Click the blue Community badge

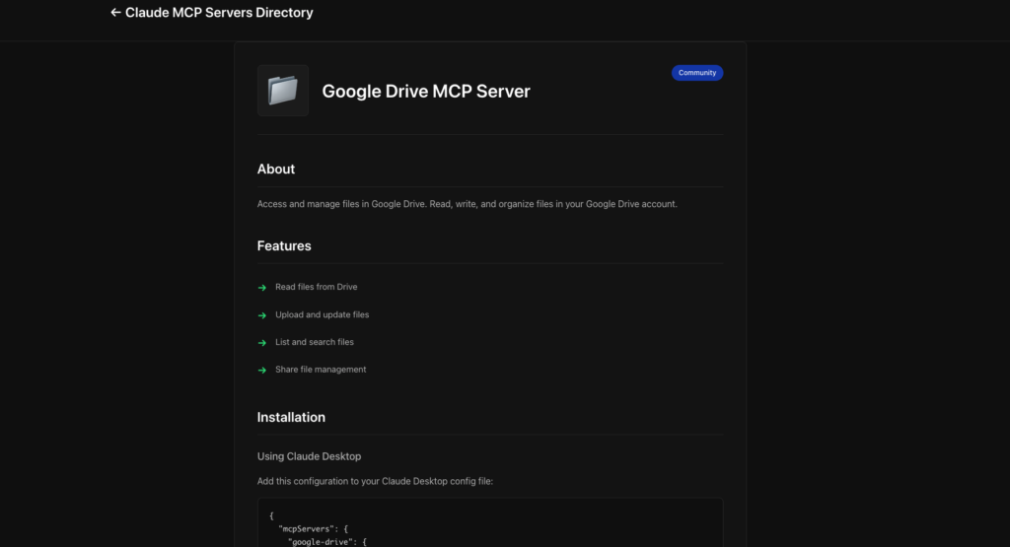coord(697,73)
